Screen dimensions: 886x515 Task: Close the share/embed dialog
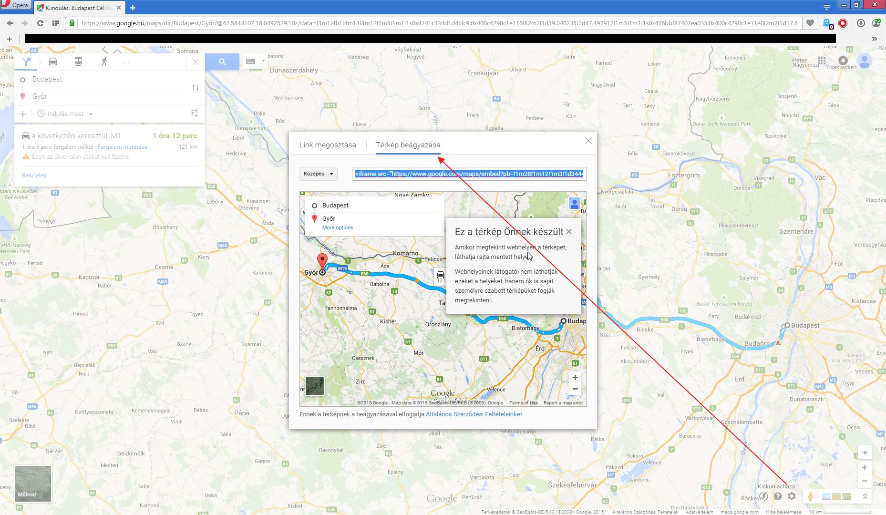click(588, 141)
